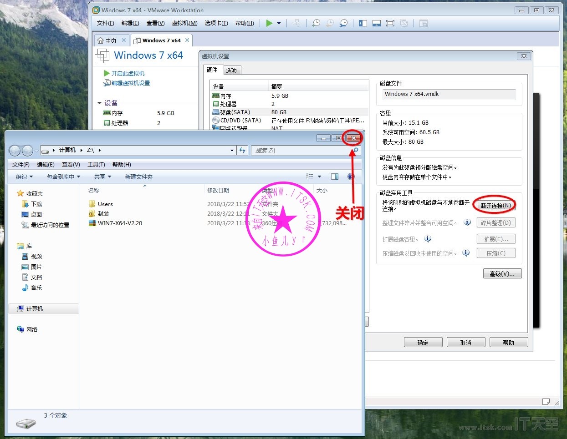Toggle the VMware library sidebar icon
This screenshot has width=567, height=439.
click(363, 23)
